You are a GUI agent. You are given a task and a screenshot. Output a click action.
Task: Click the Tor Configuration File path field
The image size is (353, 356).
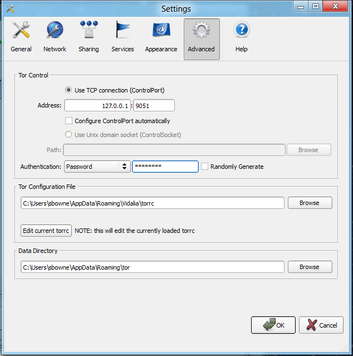[152, 203]
